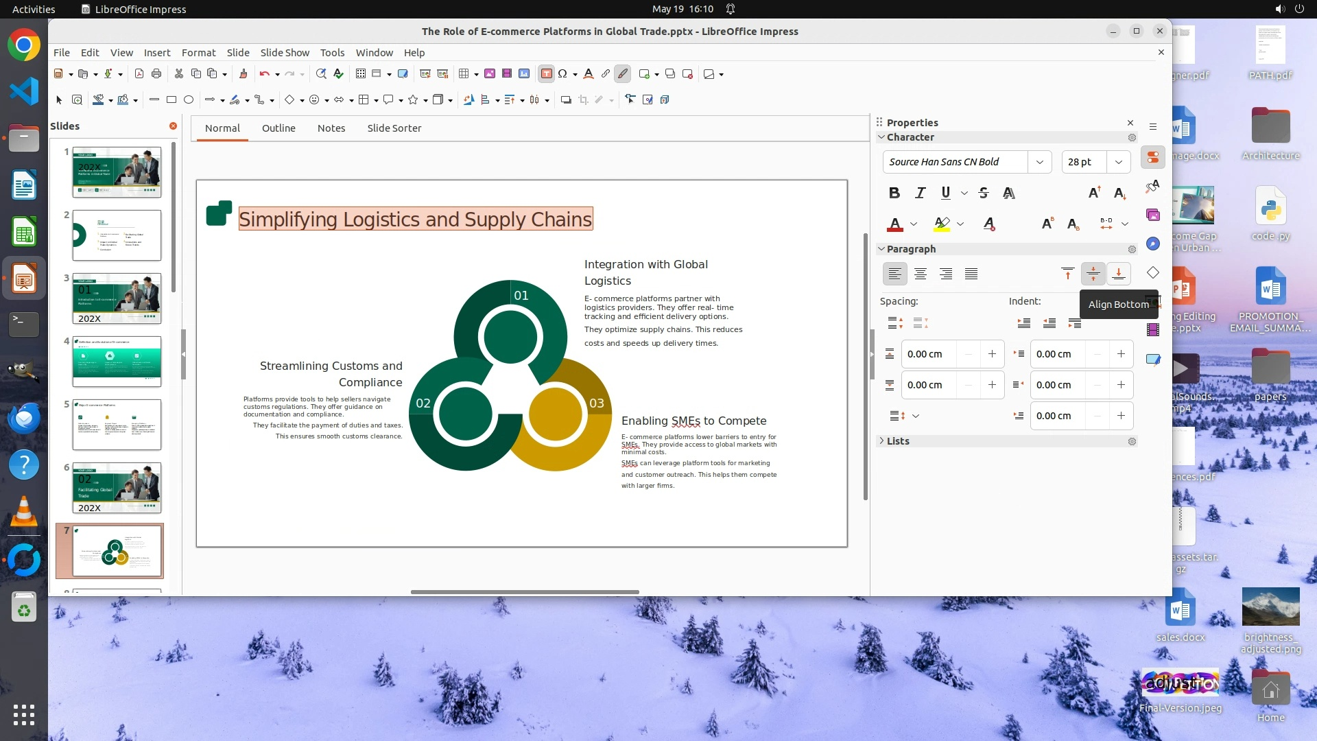This screenshot has height=741, width=1317.
Task: Click the Align Bottom icon
Action: click(1118, 274)
